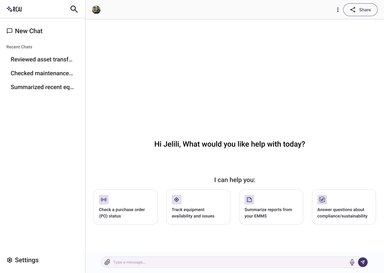Select 'Answer questions about compliance/sustainability' card
384x273 pixels.
(x=344, y=207)
